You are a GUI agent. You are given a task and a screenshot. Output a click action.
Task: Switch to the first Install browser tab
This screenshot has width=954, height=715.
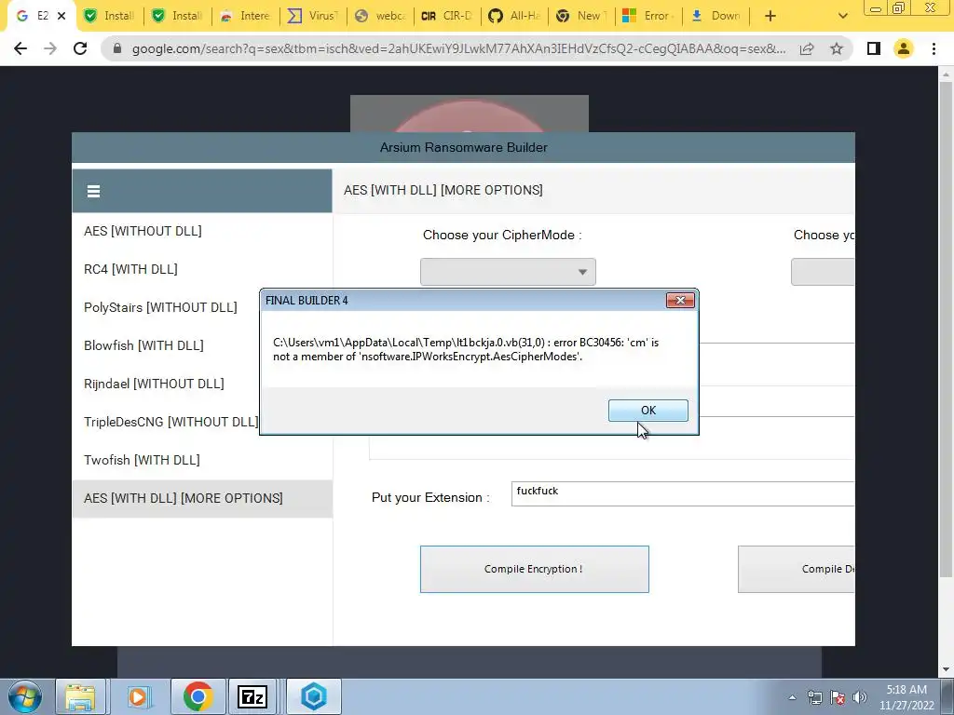click(x=110, y=16)
